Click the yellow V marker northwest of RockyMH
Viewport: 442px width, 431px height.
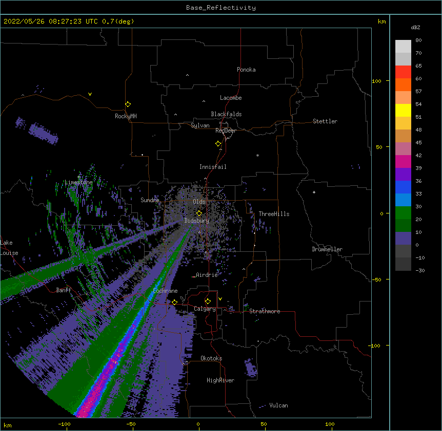pyautogui.click(x=90, y=94)
